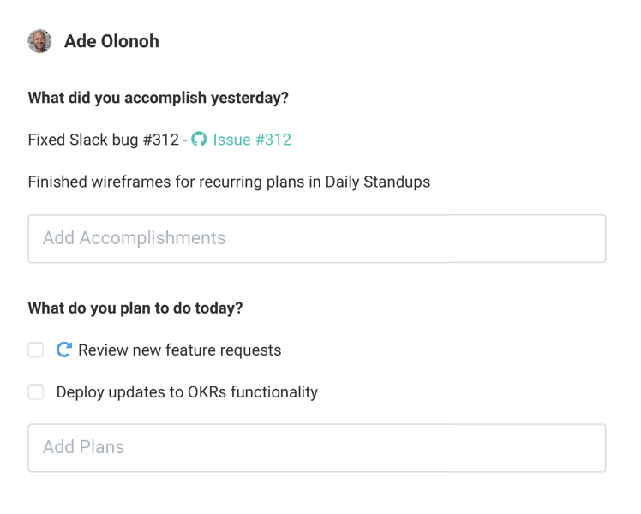Click the 'Fixed Slack bug #312' accomplishment text
The height and width of the screenshot is (514, 641).
[x=103, y=140]
